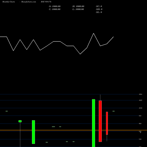Click the "Monthly Charts" title text
The image size is (147, 147).
tap(9, 2)
